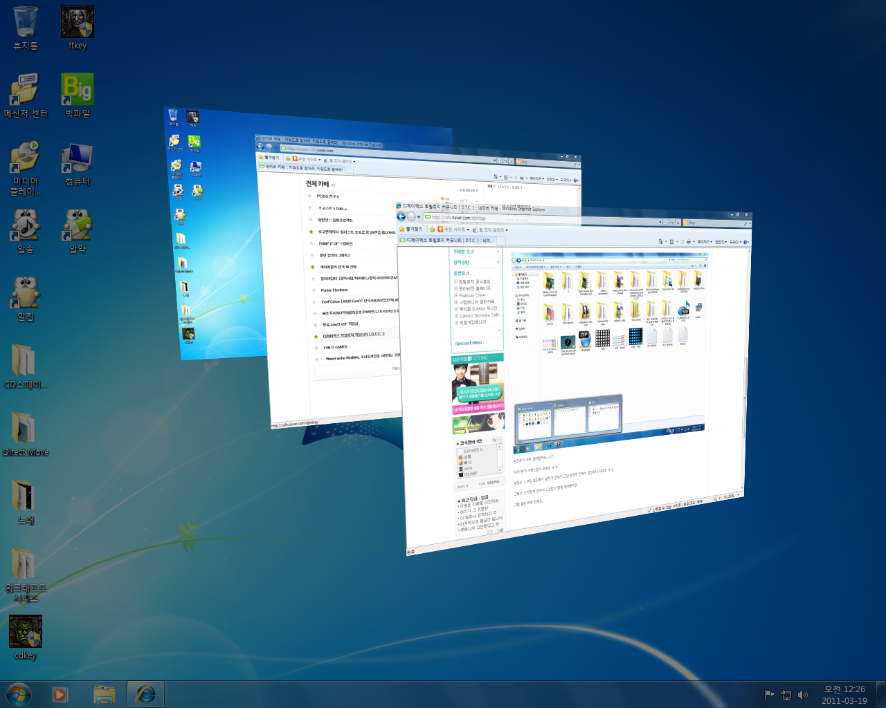Launch the 알집 desktop shortcut
Viewport: 886px width, 708px height.
point(26,300)
